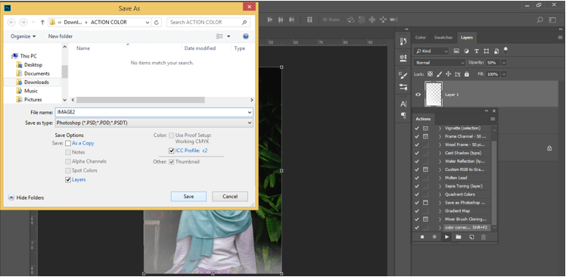Select the Actions tab

pyautogui.click(x=423, y=119)
